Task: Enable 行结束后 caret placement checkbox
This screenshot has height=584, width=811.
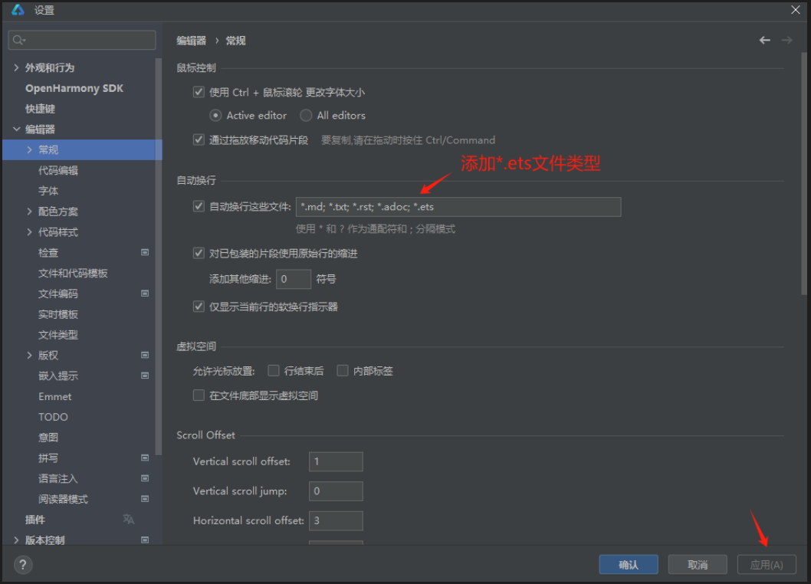Action: (274, 370)
